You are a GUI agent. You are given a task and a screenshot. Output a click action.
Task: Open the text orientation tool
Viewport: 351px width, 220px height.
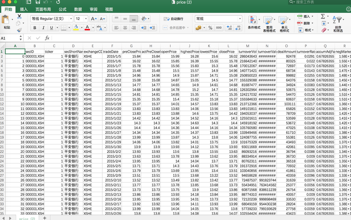coord(144,19)
